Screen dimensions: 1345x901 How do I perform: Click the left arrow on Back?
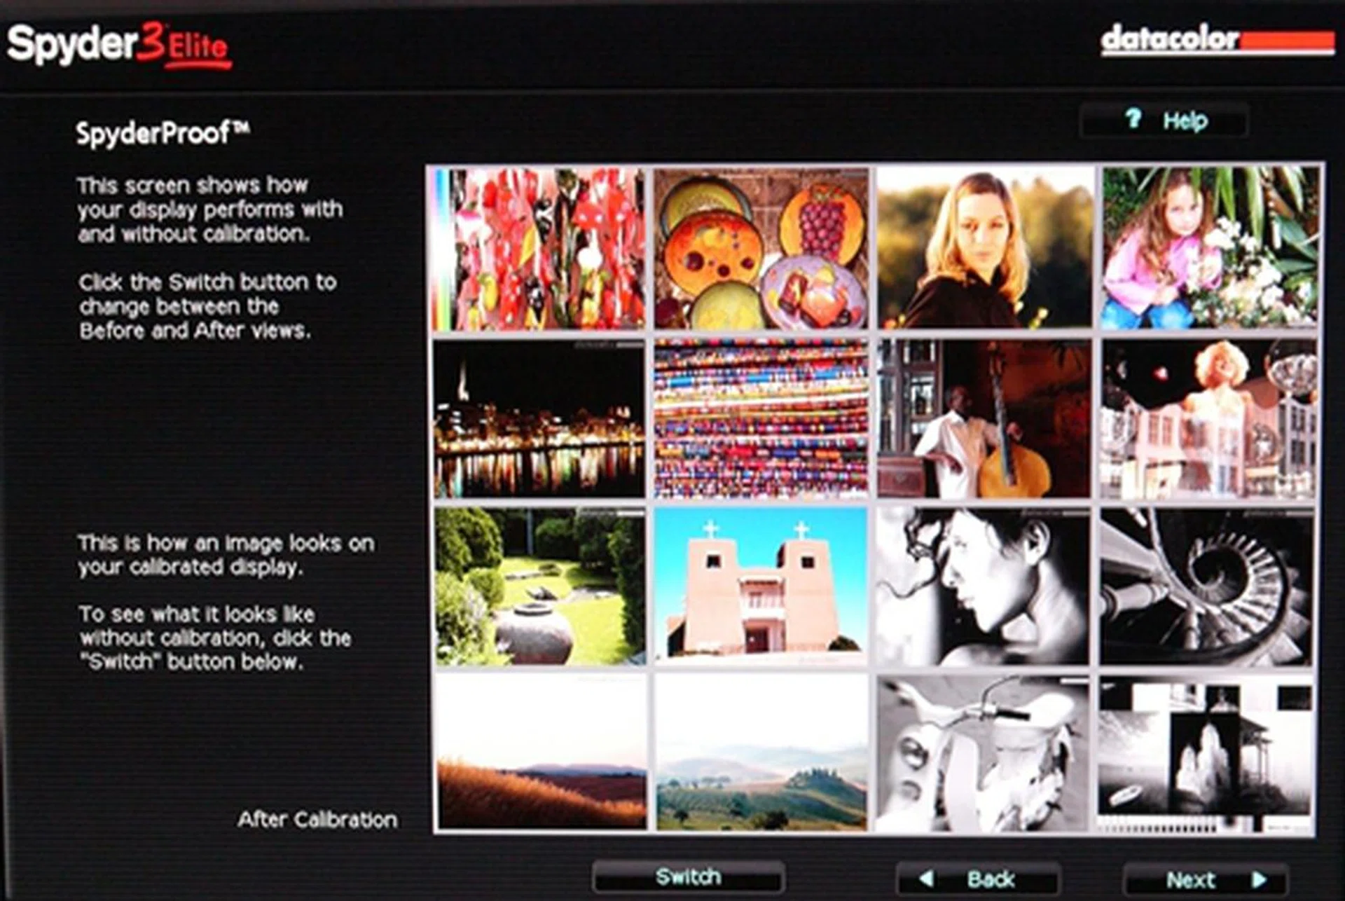[926, 879]
